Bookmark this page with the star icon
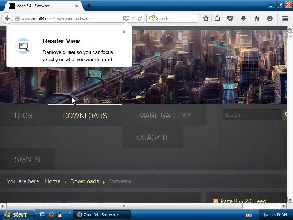This screenshot has height=220, width=293. (206, 18)
